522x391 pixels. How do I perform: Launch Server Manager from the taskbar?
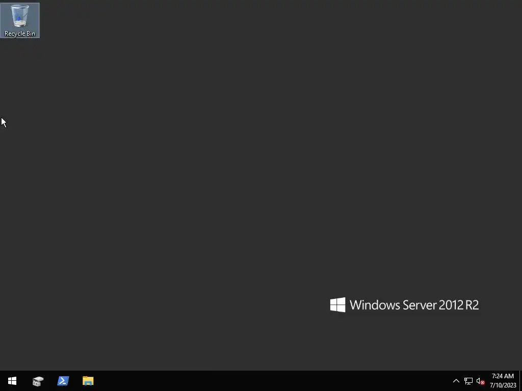(x=38, y=381)
